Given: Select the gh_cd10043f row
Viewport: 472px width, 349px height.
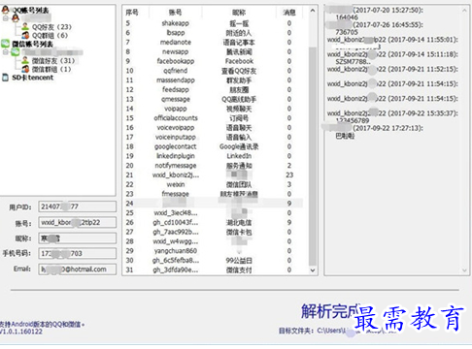Looking at the screenshot, I should coord(214,222).
